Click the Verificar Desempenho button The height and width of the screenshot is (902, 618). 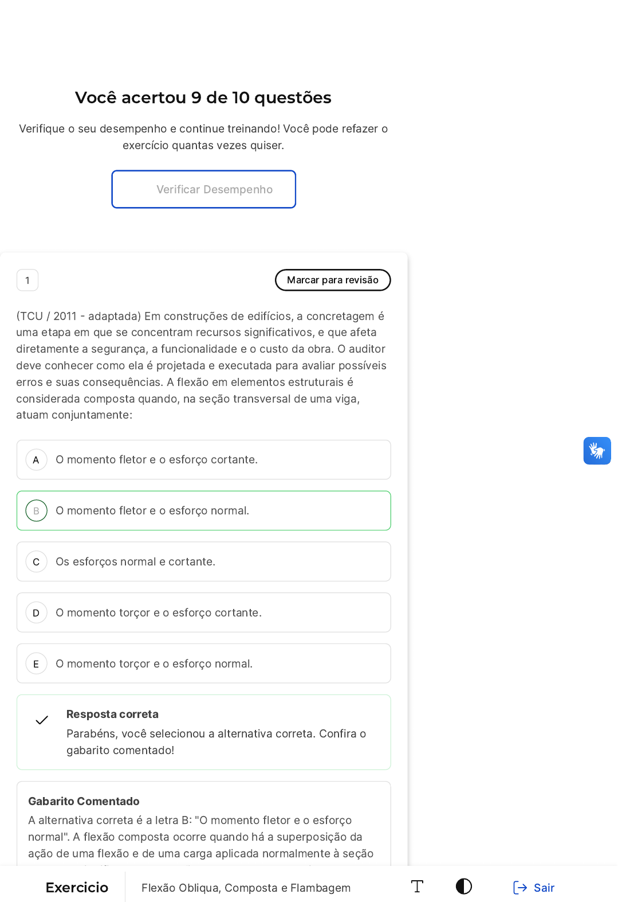coord(204,189)
